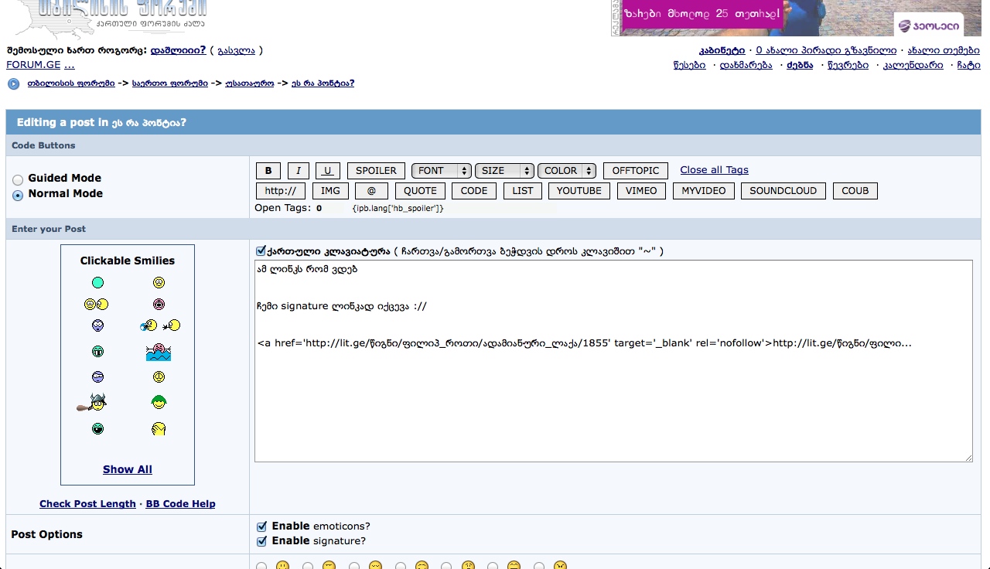
Task: Insert the pink round face smiley
Action: click(x=159, y=304)
